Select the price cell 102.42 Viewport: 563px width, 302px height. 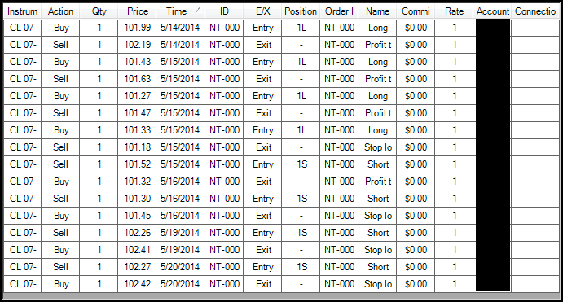[x=137, y=284]
